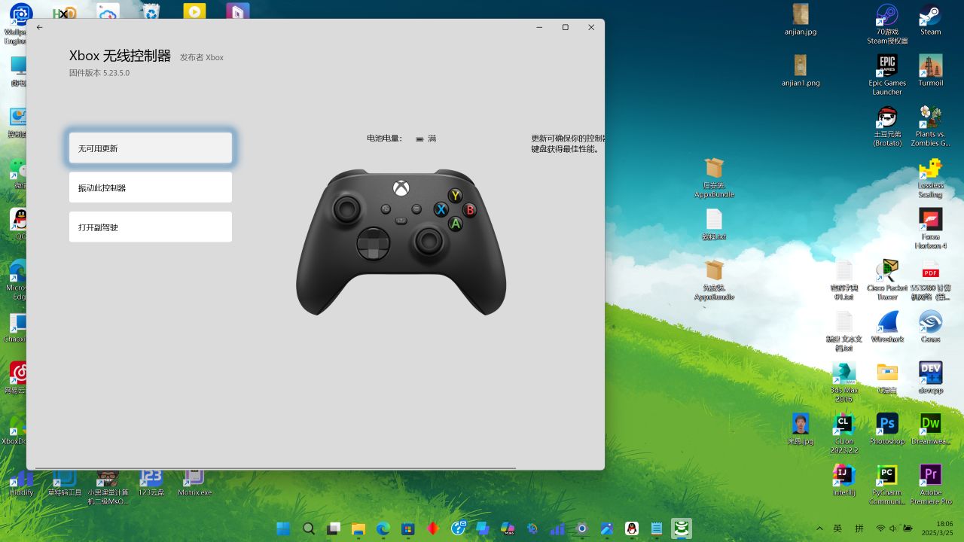Select the Lossless Scaling duck icon

pyautogui.click(x=930, y=178)
